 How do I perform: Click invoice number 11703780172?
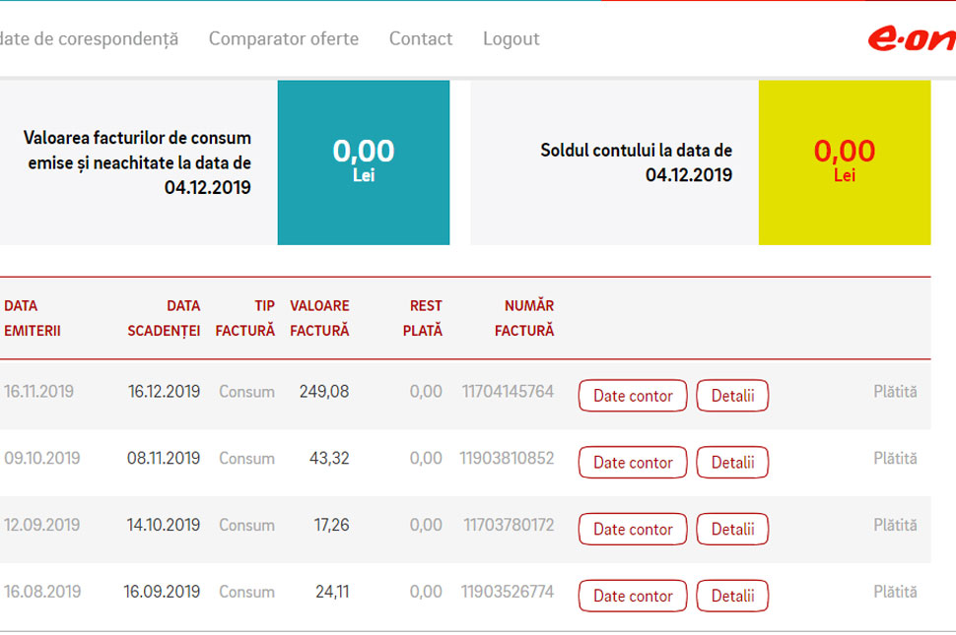point(509,525)
